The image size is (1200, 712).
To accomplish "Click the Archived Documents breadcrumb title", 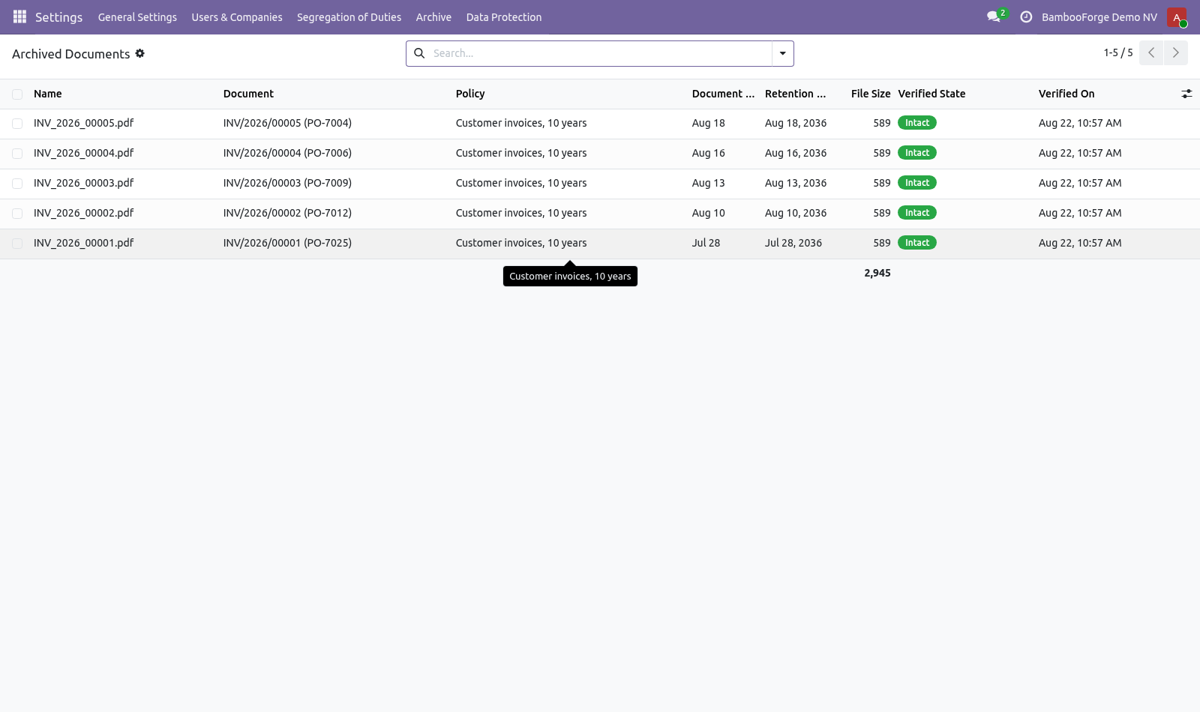I will coord(71,54).
